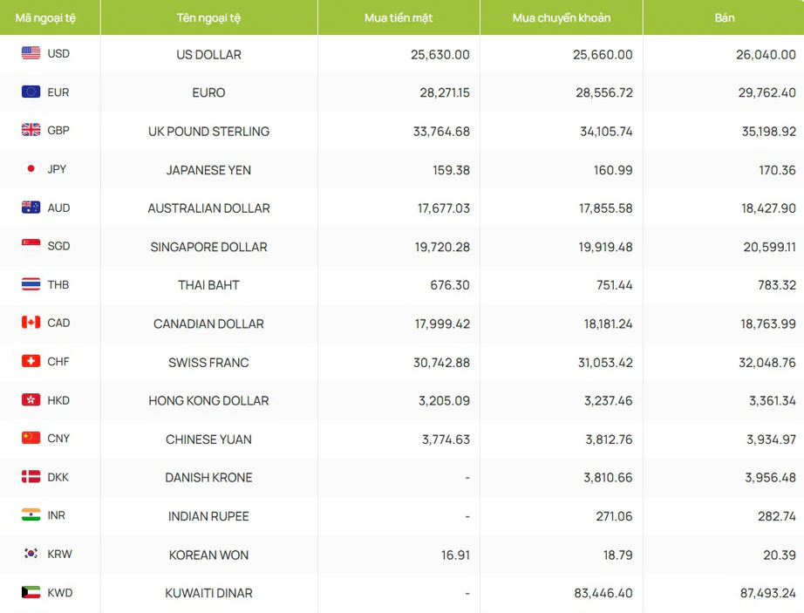This screenshot has height=613, width=804.
Task: Click the Kuwait flag icon for KWD
Action: pyautogui.click(x=31, y=592)
